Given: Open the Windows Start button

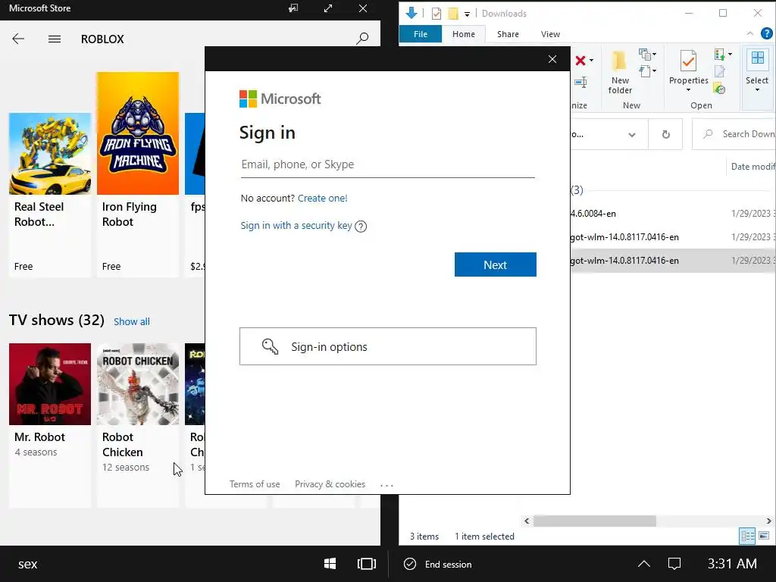Looking at the screenshot, I should point(330,564).
